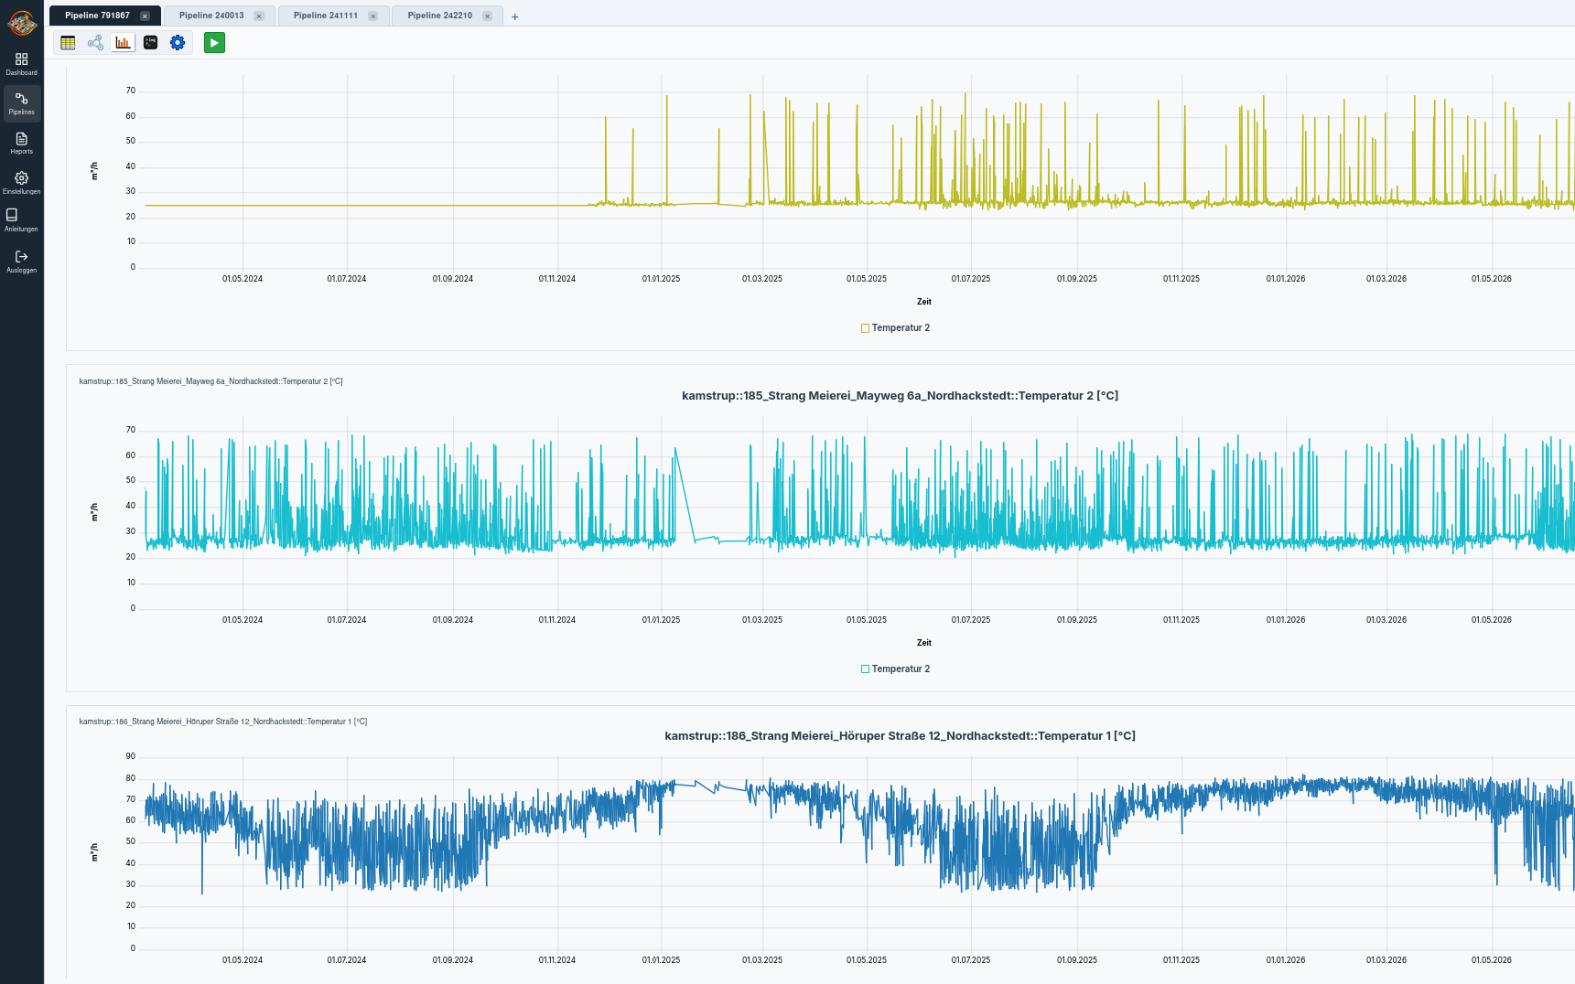Click the small 185_Strang Meierei Mayweg 6a label
This screenshot has height=984, width=1575.
coord(210,381)
